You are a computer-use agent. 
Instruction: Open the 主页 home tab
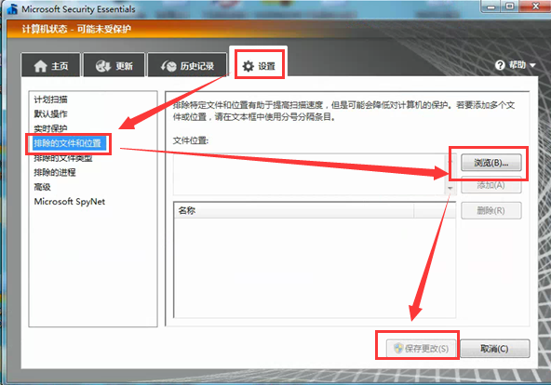click(51, 65)
